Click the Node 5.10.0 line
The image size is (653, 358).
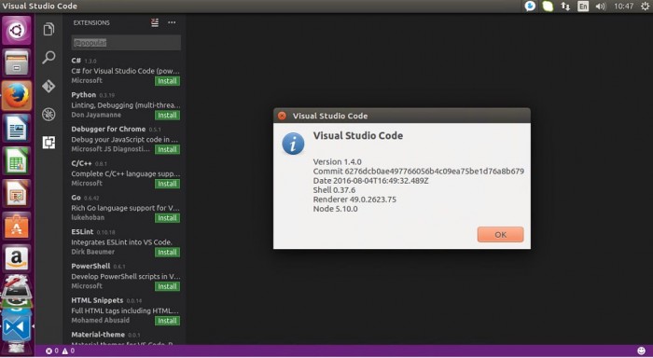[x=335, y=209]
